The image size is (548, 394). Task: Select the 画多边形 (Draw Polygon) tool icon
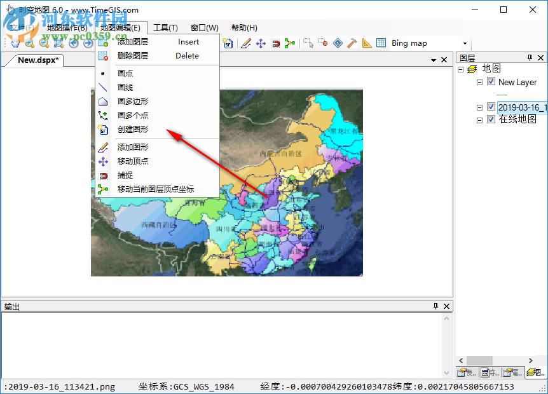click(103, 100)
